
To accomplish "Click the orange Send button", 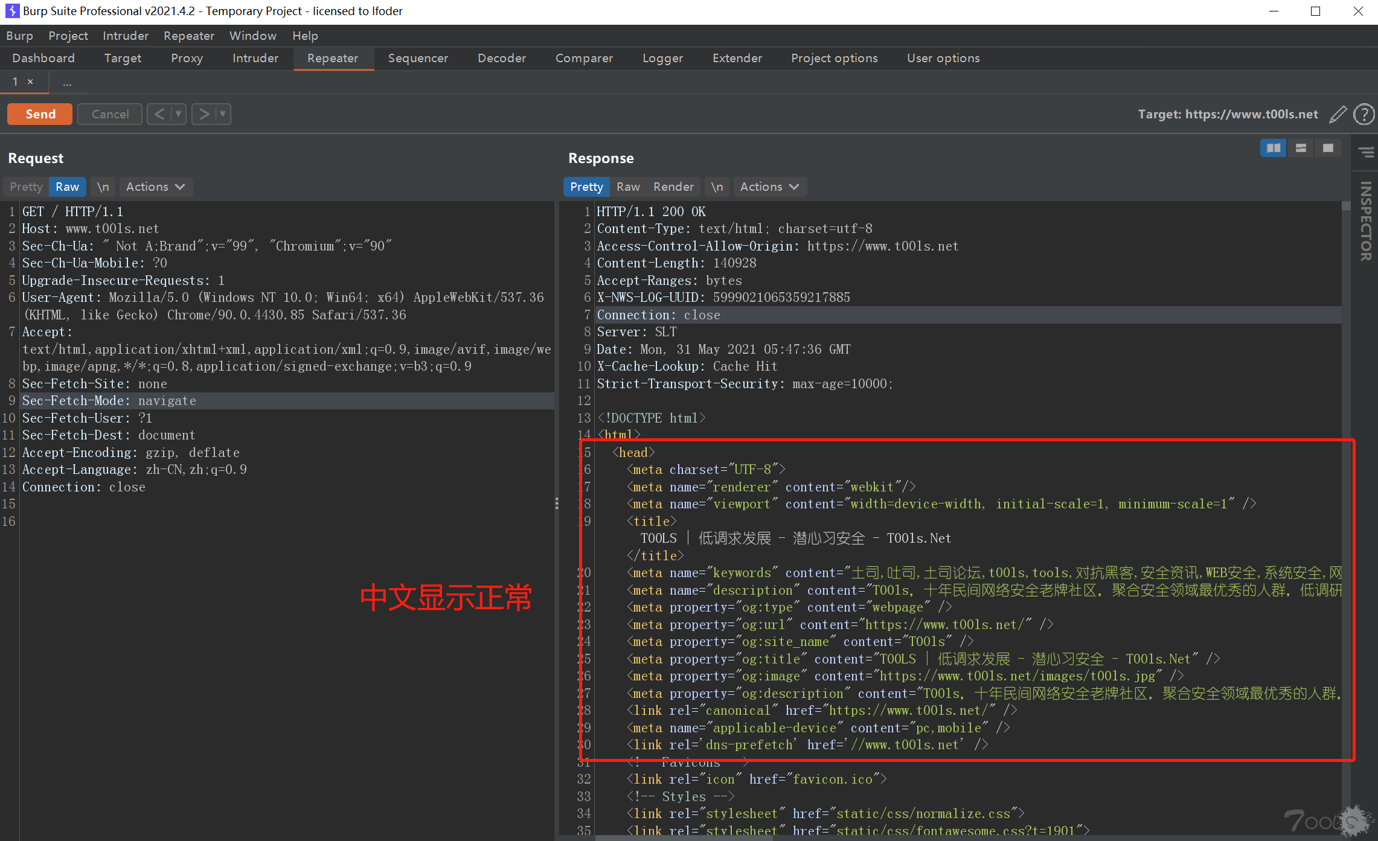I will tap(40, 114).
